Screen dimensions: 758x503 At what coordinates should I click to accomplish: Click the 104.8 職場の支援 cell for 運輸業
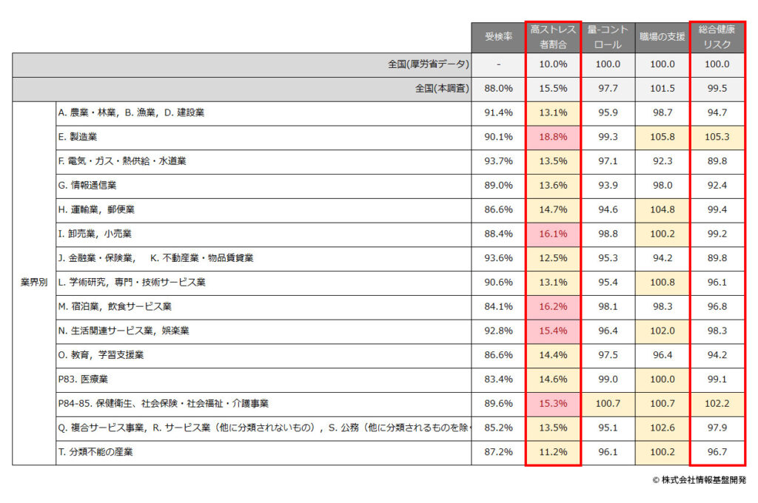(x=663, y=209)
